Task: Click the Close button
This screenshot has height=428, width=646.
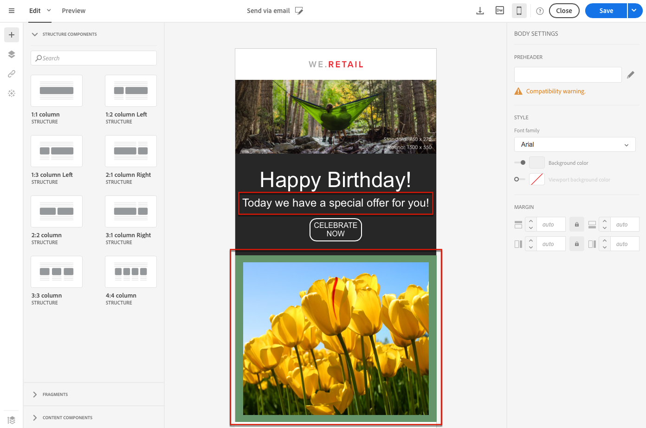Action: pyautogui.click(x=564, y=11)
